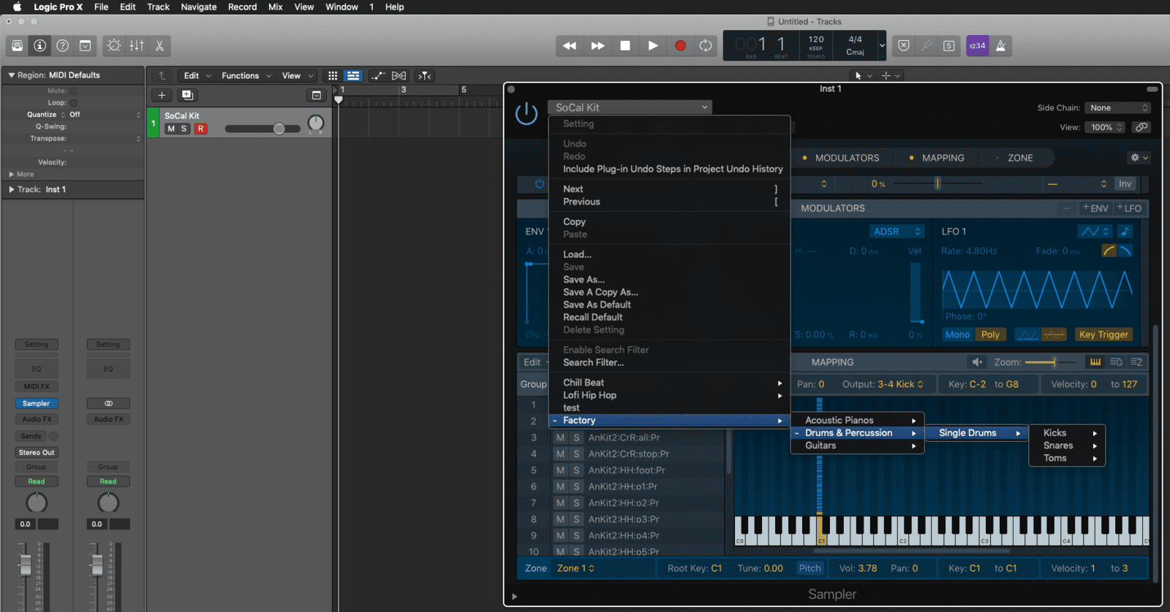Enable Mono mode in LFO 1
The height and width of the screenshot is (612, 1170).
pyautogui.click(x=957, y=334)
